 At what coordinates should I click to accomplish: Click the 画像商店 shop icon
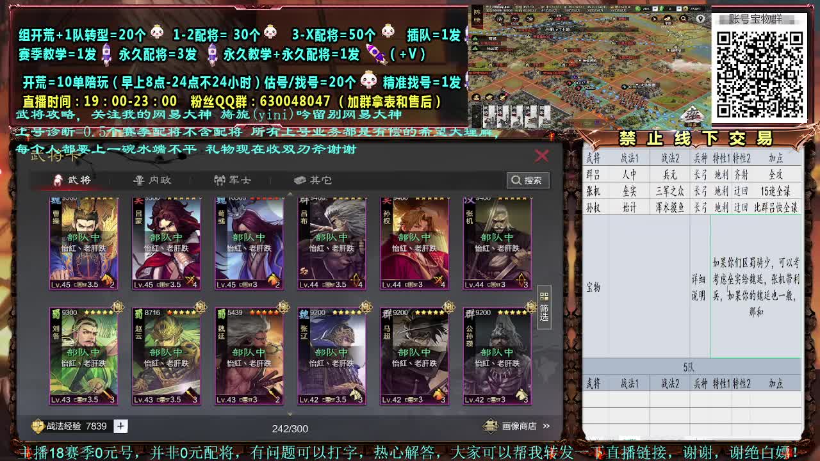[490, 426]
